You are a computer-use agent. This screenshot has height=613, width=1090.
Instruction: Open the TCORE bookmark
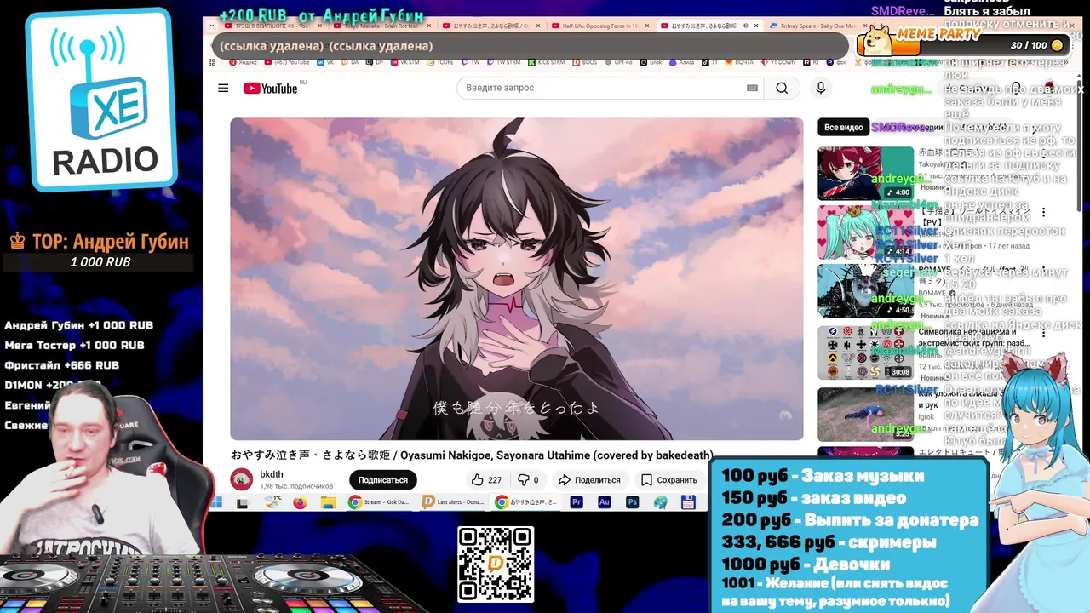pos(439,62)
